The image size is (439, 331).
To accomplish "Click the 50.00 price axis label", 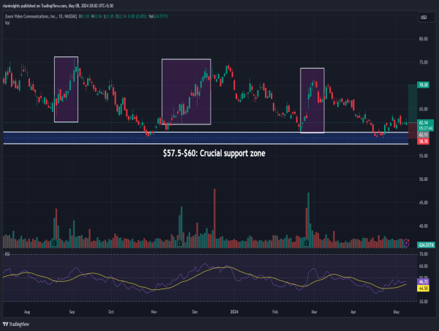I will coord(424,179).
